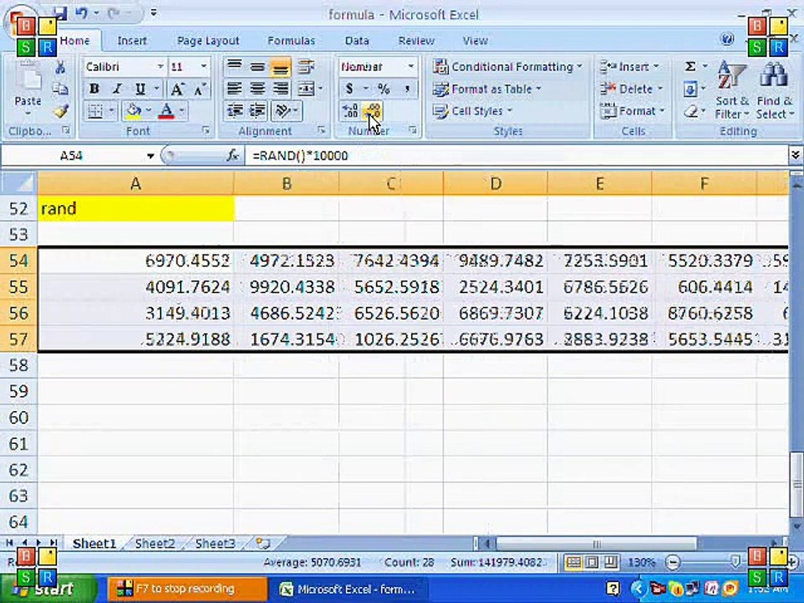Apply cell borders button
The image size is (804, 603).
tap(95, 111)
